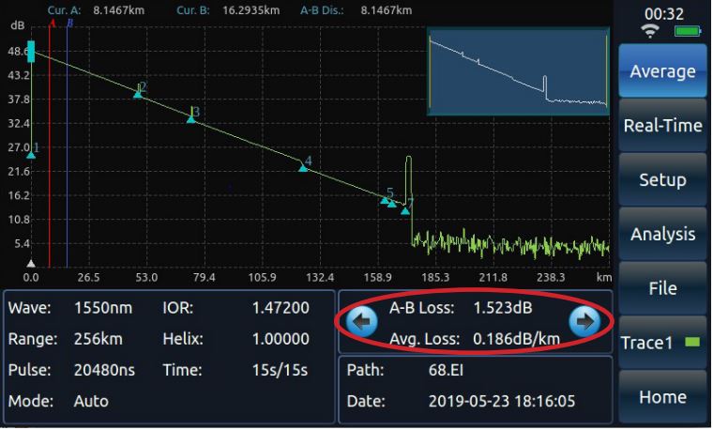Tap the green battery indicator

[688, 31]
